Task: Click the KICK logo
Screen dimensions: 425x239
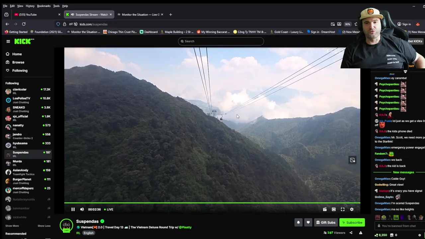Action: [24, 41]
